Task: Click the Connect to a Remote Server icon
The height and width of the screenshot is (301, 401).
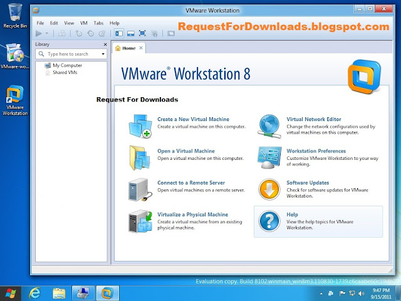Action: pyautogui.click(x=140, y=189)
